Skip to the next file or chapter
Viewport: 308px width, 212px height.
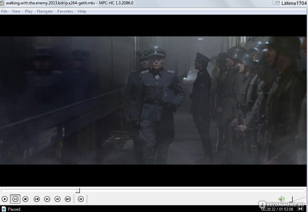(x=68, y=199)
